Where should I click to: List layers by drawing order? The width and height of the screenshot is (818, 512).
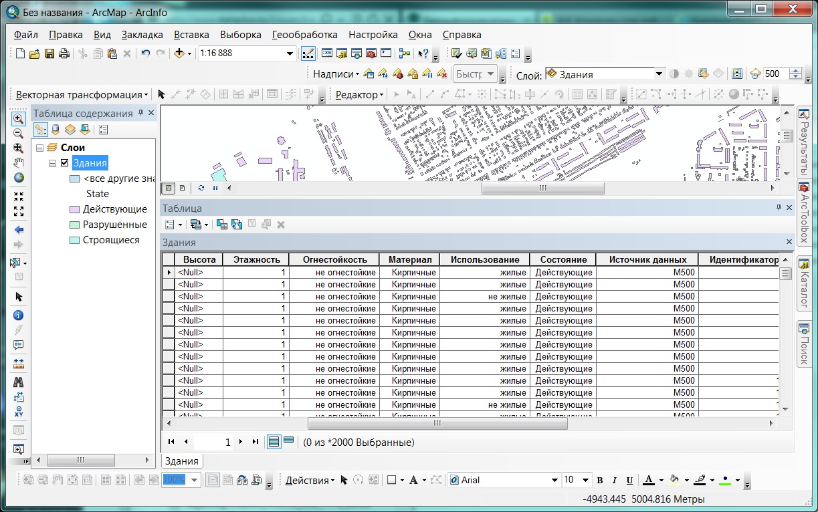pyautogui.click(x=41, y=130)
